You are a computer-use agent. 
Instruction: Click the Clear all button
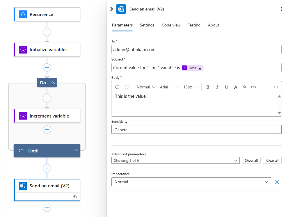[272, 160]
